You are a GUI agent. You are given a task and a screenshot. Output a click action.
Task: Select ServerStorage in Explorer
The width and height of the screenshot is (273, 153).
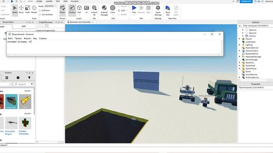tap(251, 59)
